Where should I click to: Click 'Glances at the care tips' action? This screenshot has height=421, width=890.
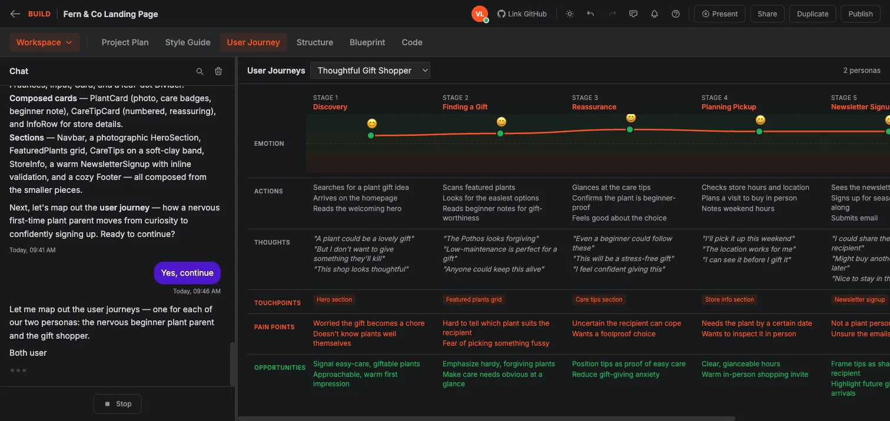click(612, 188)
